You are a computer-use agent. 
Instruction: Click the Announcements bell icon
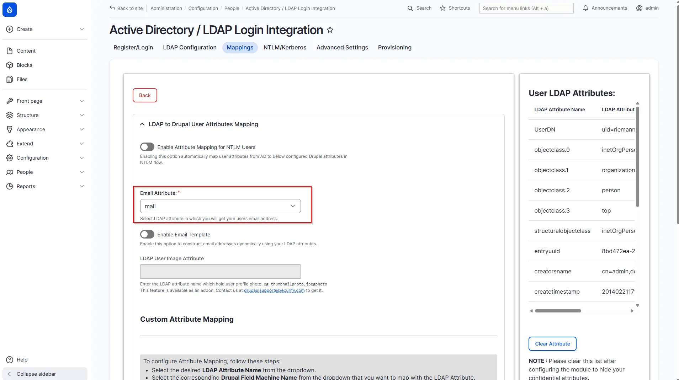pyautogui.click(x=585, y=8)
